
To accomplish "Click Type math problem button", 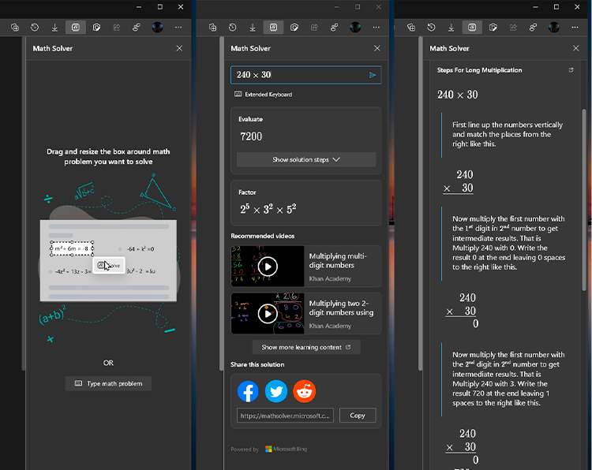I will (x=108, y=383).
